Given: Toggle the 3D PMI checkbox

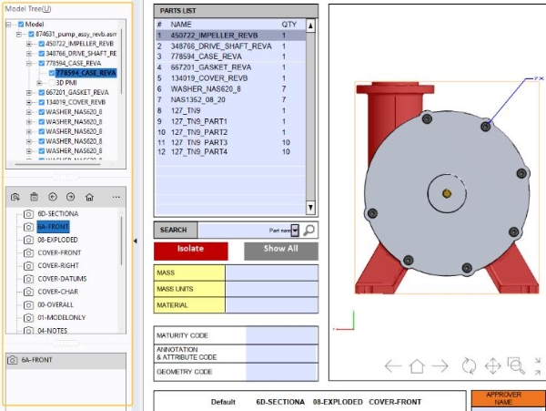Looking at the screenshot, I should click(x=51, y=83).
